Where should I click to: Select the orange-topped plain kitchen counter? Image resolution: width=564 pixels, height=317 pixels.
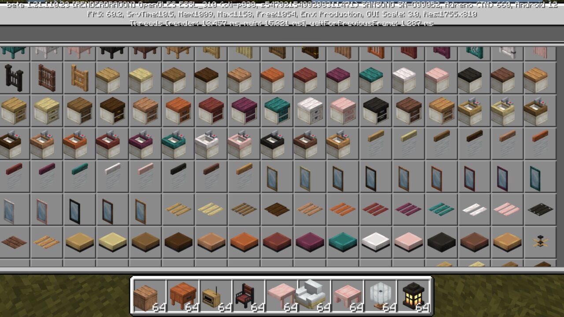click(x=272, y=80)
